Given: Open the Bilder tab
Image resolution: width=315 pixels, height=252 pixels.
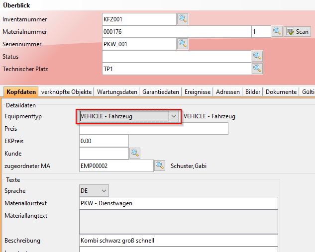Looking at the screenshot, I should point(253,92).
